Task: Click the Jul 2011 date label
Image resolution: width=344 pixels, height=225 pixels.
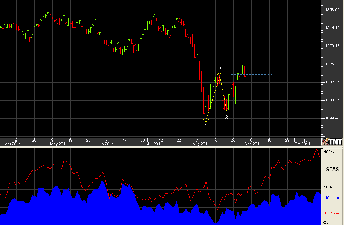Action: pyautogui.click(x=155, y=144)
